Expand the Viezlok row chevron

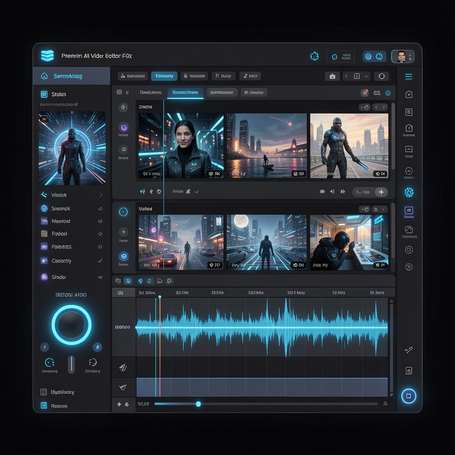(101, 195)
